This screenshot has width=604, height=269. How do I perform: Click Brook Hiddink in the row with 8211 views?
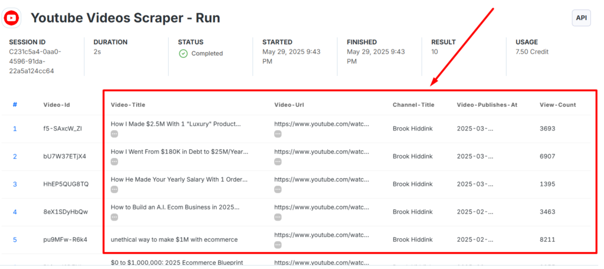(x=412, y=240)
